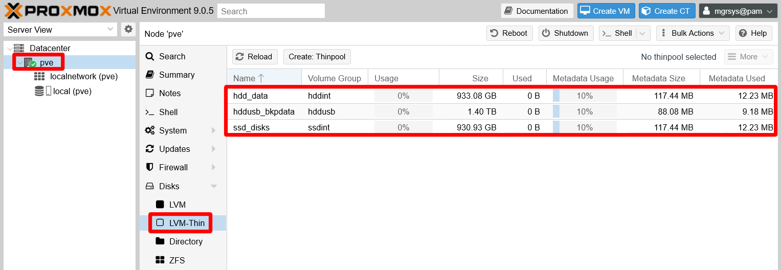781x270 pixels.
Task: Click the Datacenter server icon in tree
Action: point(19,48)
